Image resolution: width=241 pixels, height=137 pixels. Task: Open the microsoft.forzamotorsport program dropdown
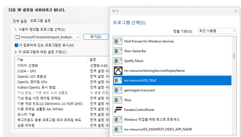(x=47, y=37)
